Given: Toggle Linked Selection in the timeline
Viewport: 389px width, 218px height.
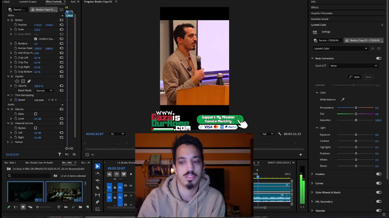Looking at the screenshot, I should (x=124, y=174).
